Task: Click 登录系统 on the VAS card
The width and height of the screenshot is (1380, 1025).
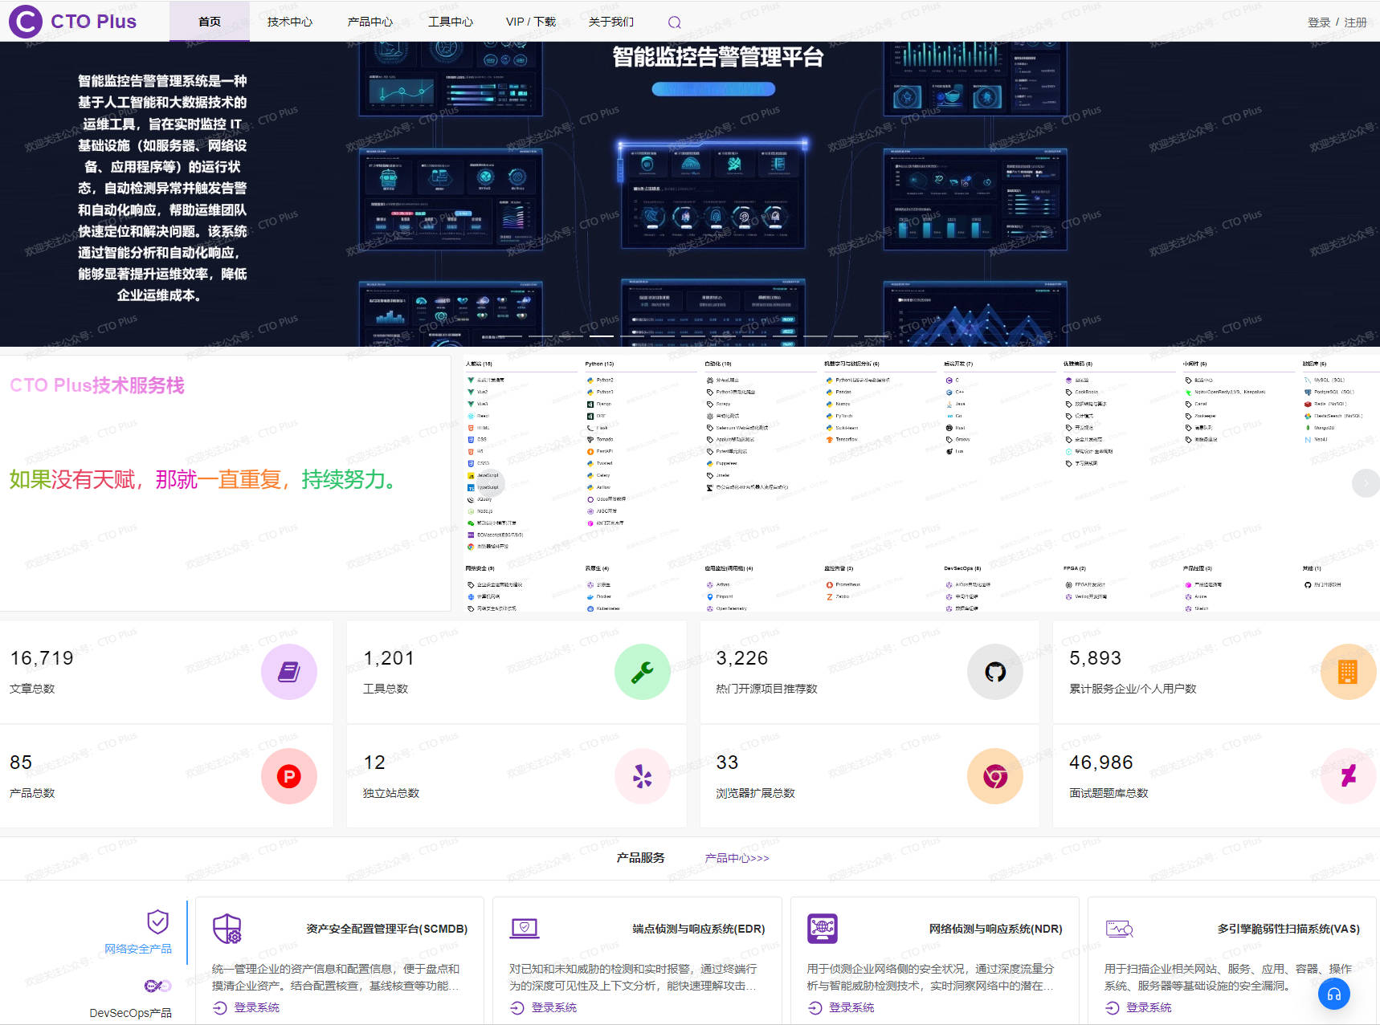Action: pyautogui.click(x=1138, y=1008)
